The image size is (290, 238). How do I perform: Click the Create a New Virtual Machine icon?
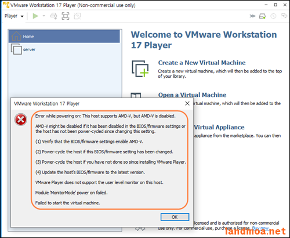(x=140, y=68)
